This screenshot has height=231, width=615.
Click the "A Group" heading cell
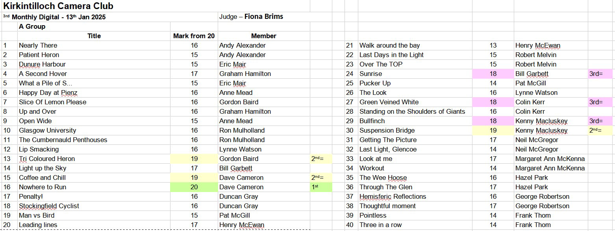point(32,26)
